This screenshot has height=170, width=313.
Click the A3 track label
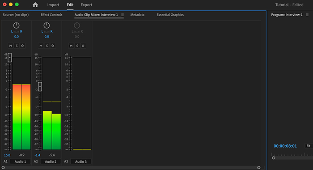[x=66, y=161]
